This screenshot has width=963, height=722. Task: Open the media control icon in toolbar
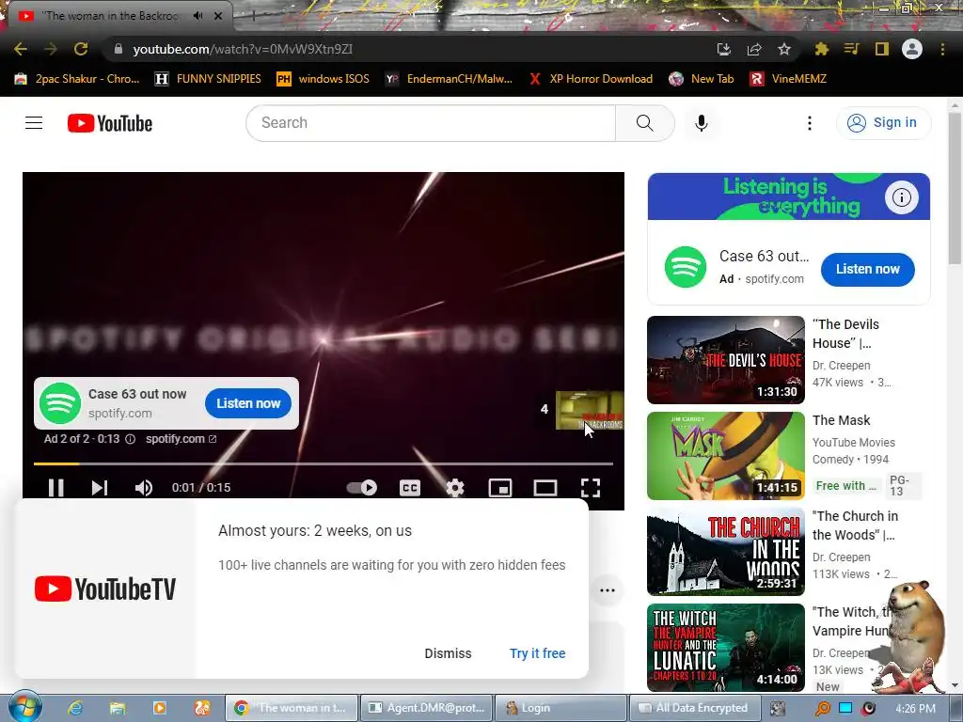click(851, 49)
